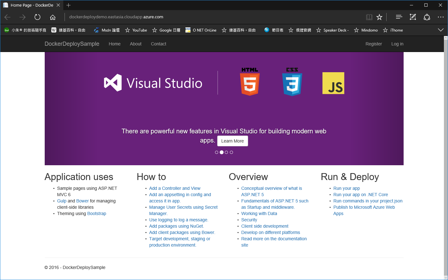Open a new tab with plus icon
The height and width of the screenshot is (280, 448).
coord(68,5)
